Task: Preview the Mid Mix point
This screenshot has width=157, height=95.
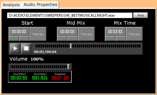Action: coord(86,34)
